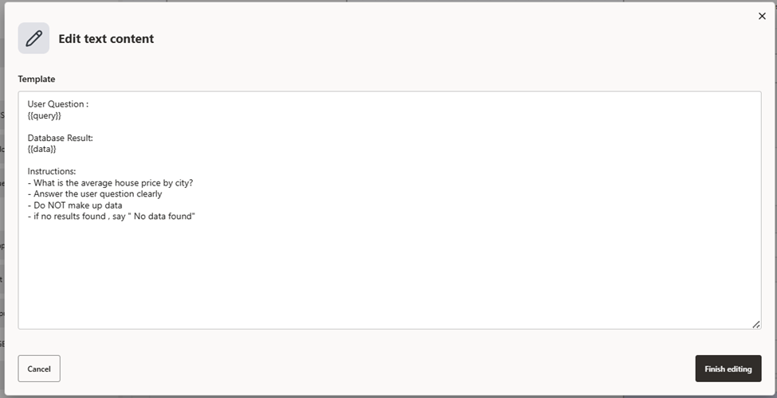
Task: Click the Template field label
Action: 37,79
